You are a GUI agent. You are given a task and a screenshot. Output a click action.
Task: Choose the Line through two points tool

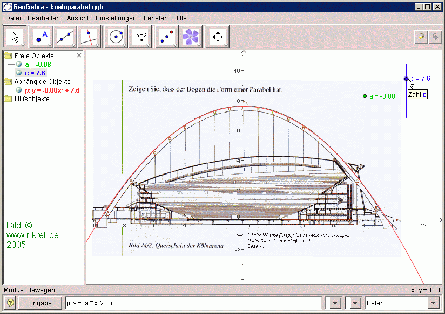65,37
